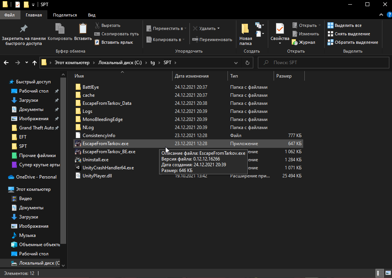The image size is (392, 278).
Task: Open the Удалить dropdown
Action: pos(206,28)
